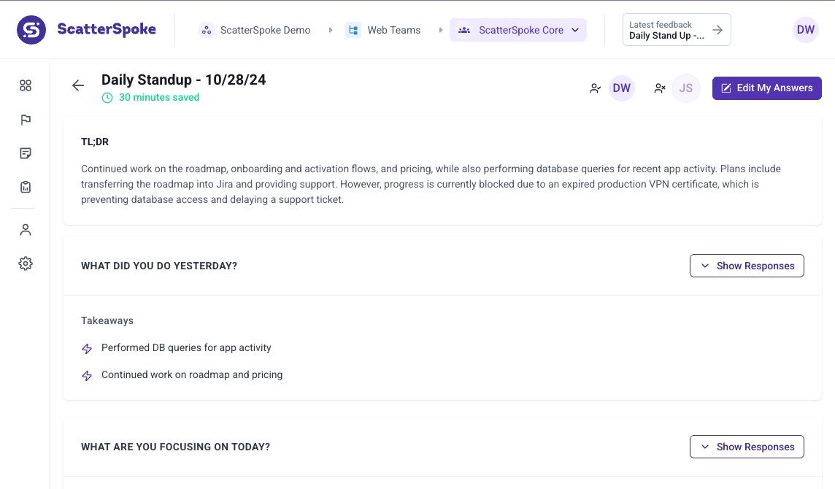Open the clipboard report icon in sidebar
This screenshot has height=489, width=835.
pyautogui.click(x=26, y=187)
